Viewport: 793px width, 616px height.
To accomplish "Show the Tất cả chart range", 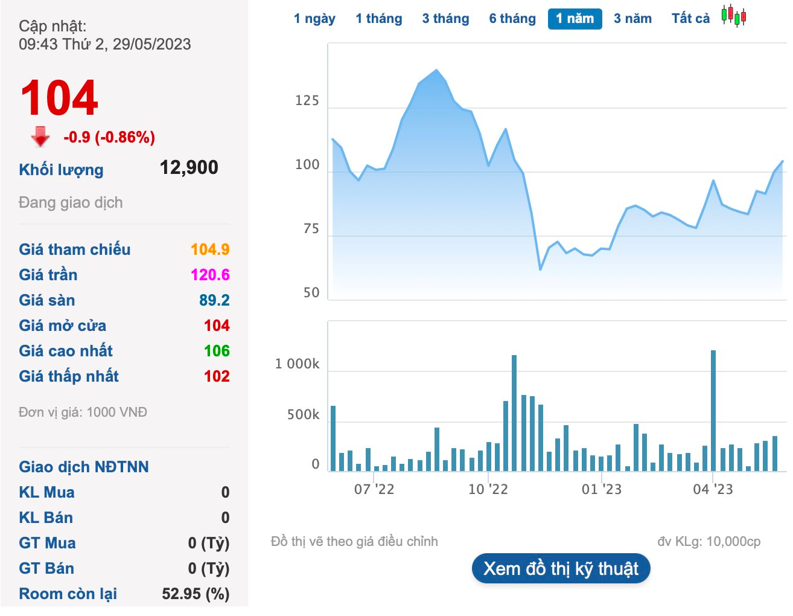I will point(690,19).
